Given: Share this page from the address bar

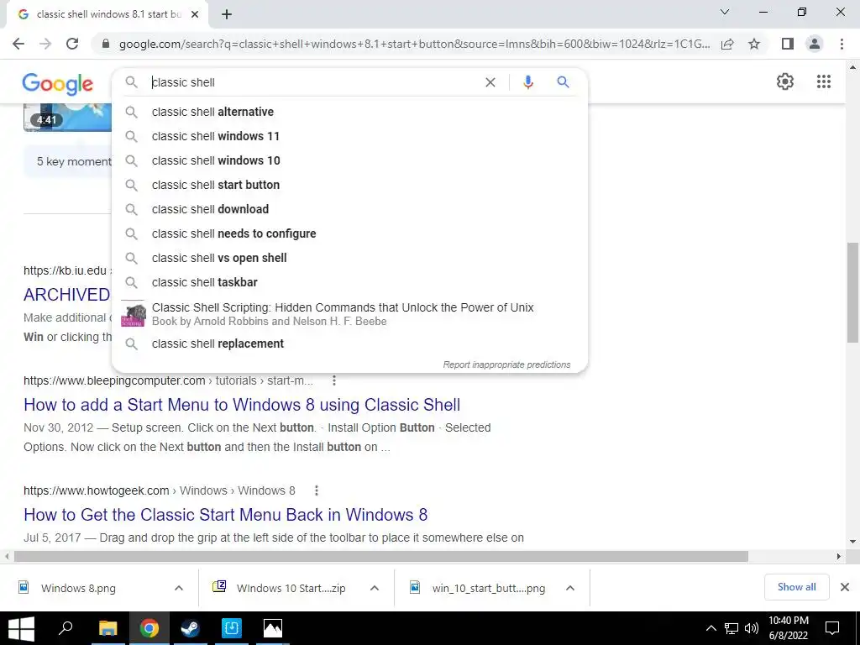Looking at the screenshot, I should [x=727, y=44].
